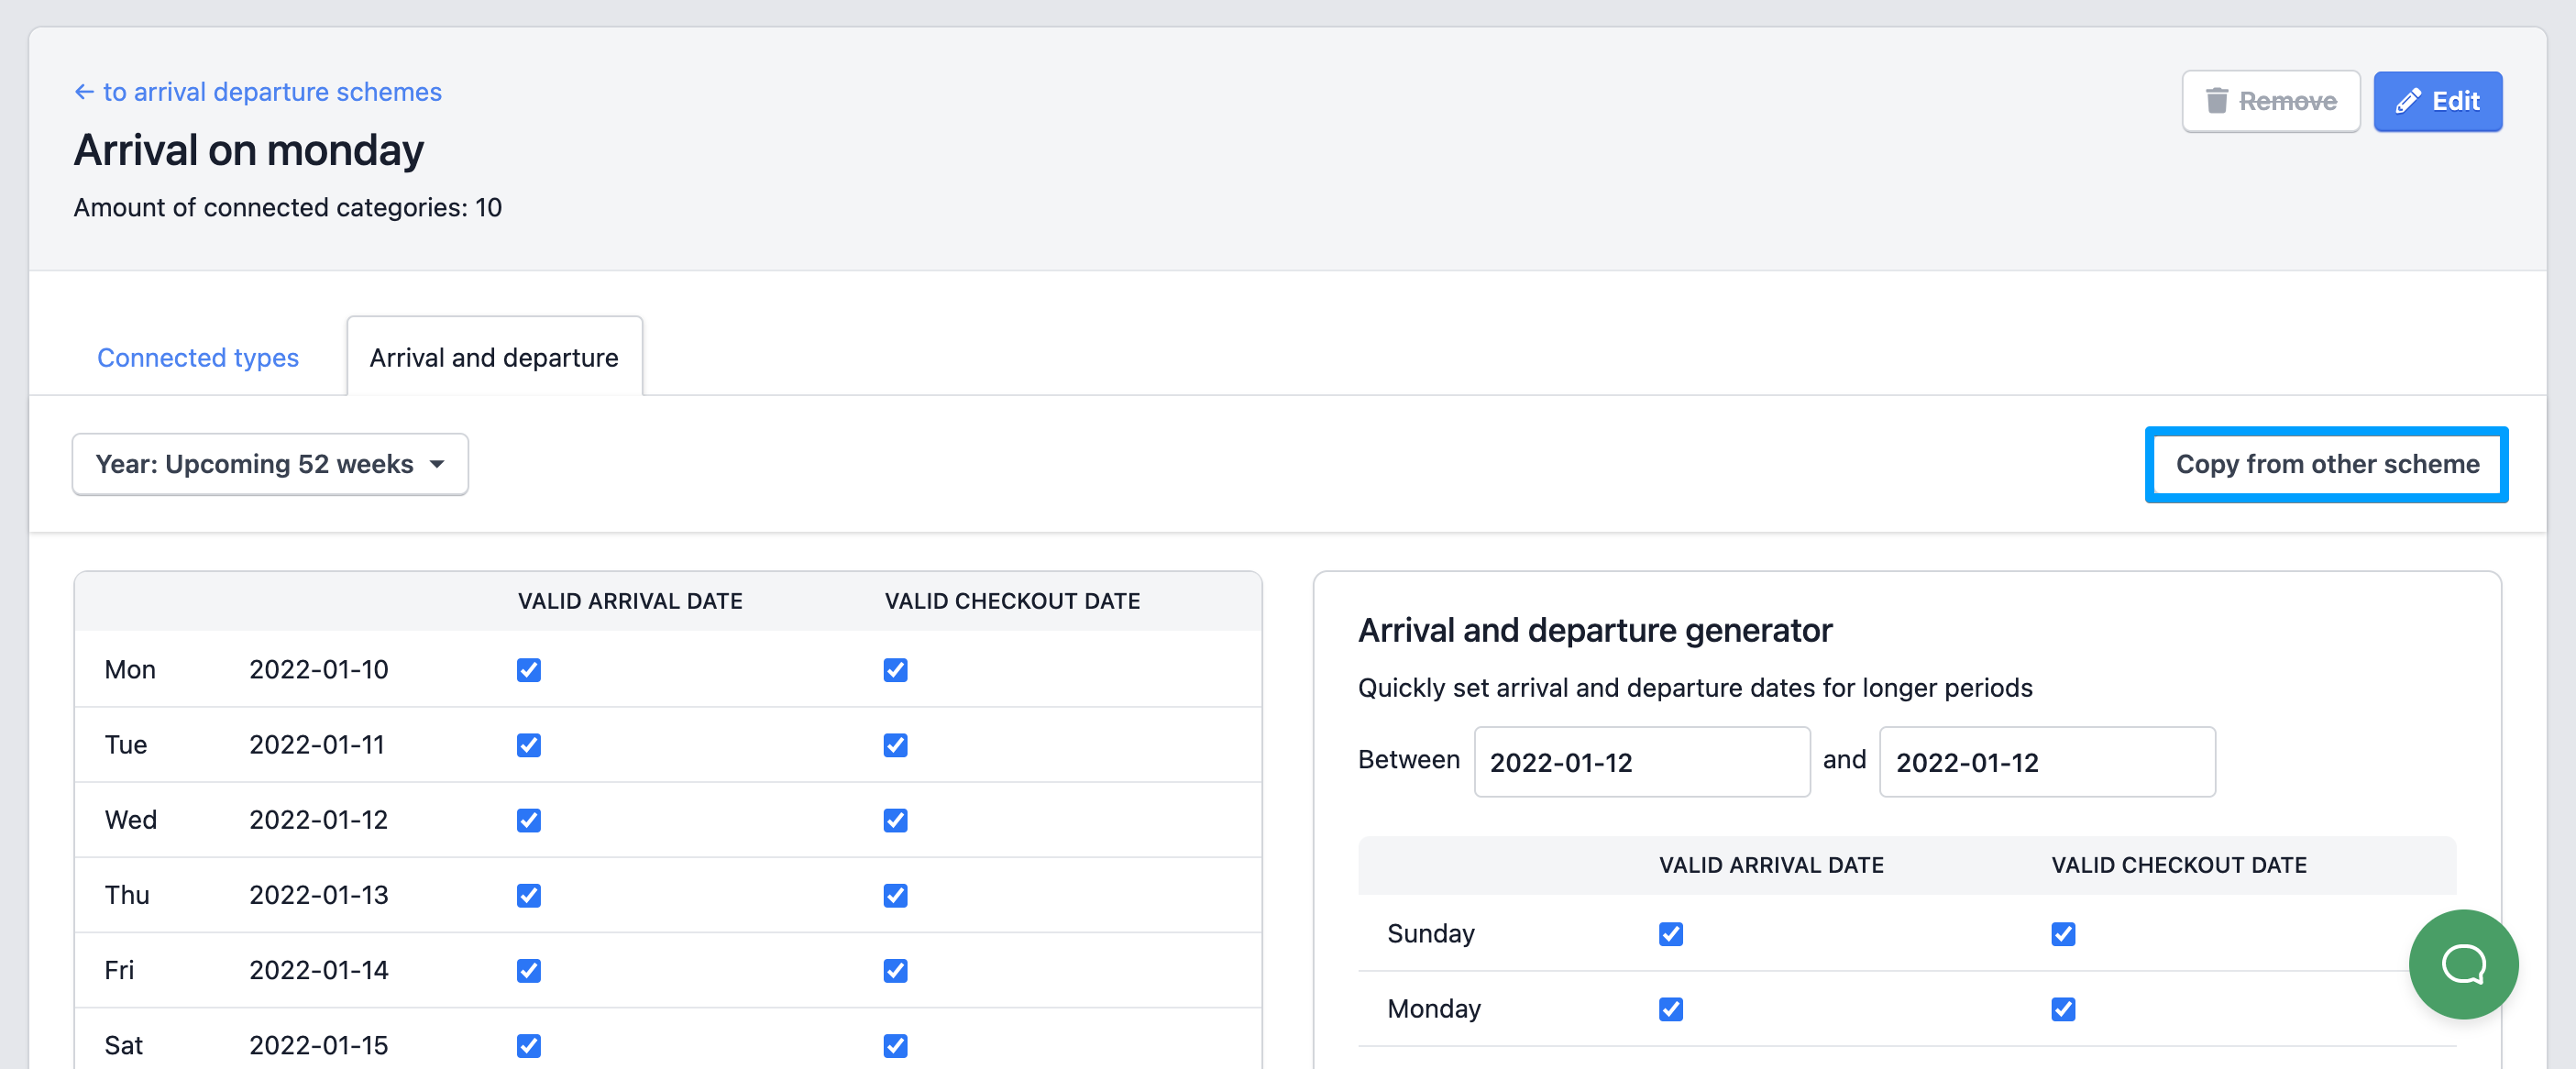
Task: Open the Year: Upcoming 52 weeks dropdown
Action: pos(270,464)
